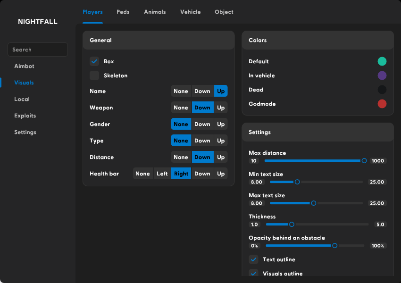Screen dimensions: 401x283
Task: Toggle the Visuals outline checkbox
Action: click(x=253, y=273)
